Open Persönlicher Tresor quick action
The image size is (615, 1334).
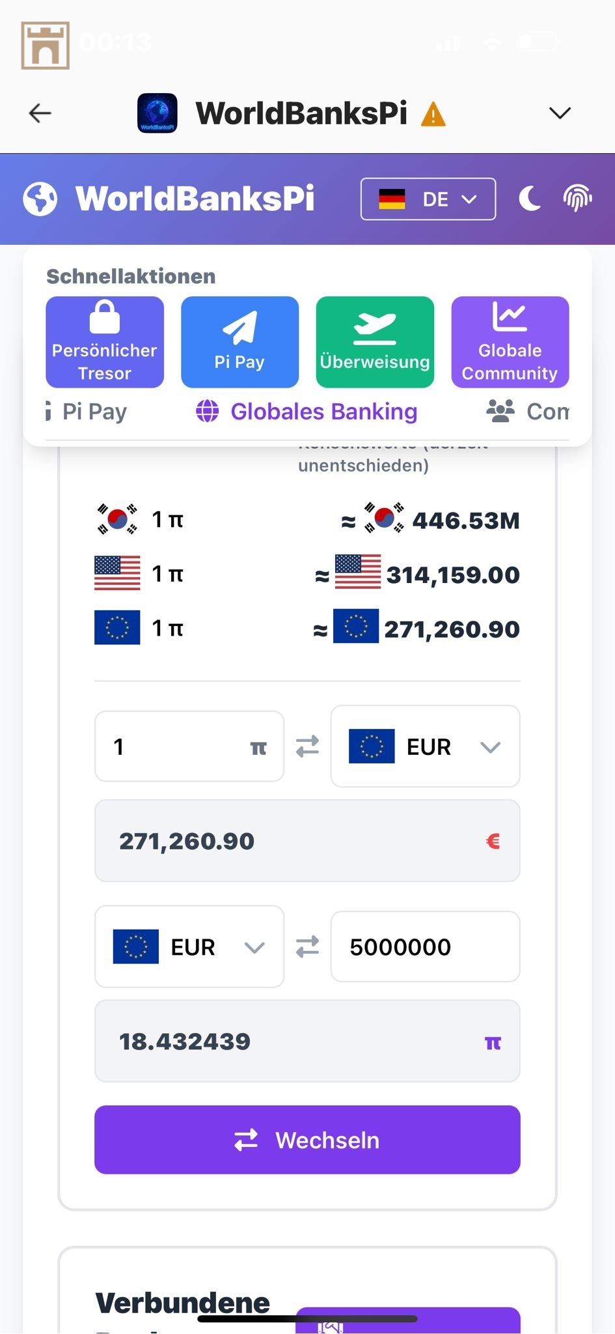105,342
